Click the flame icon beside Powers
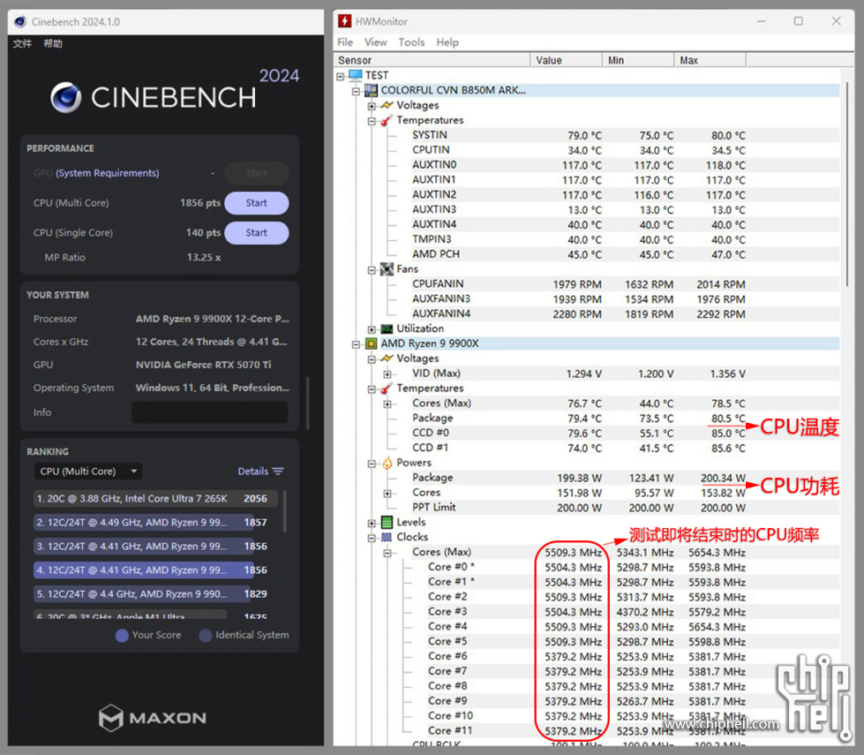 pos(387,463)
